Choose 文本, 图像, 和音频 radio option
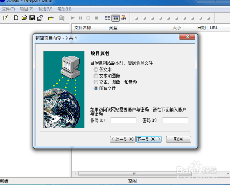Screen dimensions: 230x185 96,82
